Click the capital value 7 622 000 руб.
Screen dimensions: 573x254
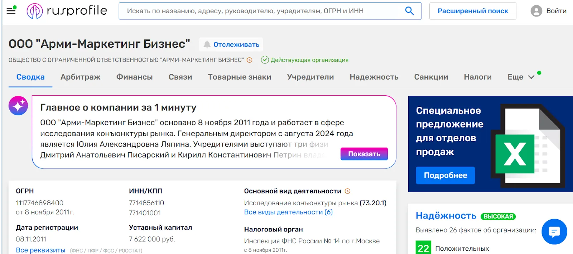coord(152,239)
